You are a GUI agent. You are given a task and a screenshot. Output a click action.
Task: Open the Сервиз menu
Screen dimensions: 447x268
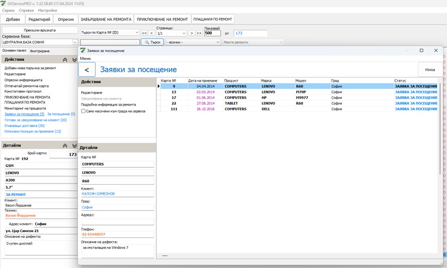tap(8, 10)
